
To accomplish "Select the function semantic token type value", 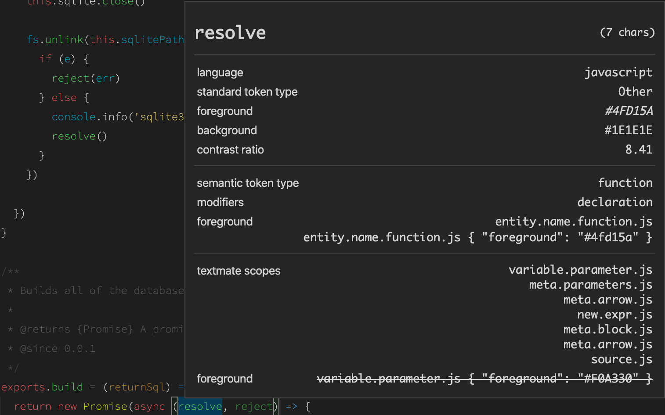I will click(x=625, y=182).
